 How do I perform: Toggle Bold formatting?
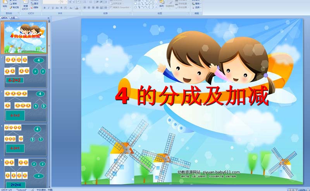(45, 7)
